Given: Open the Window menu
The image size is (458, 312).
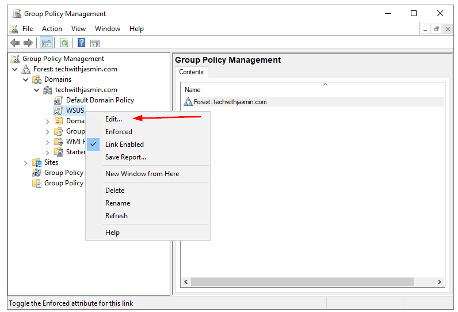Looking at the screenshot, I should point(108,29).
